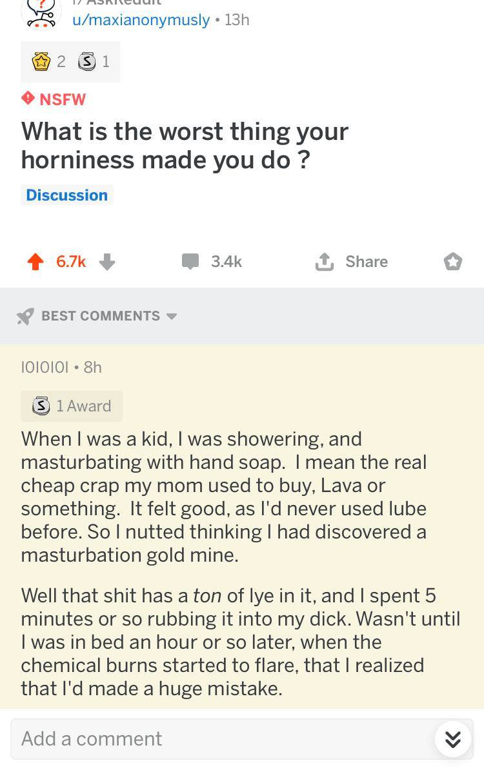Tap the gold award icon on post
The width and height of the screenshot is (484, 770).
click(x=41, y=62)
